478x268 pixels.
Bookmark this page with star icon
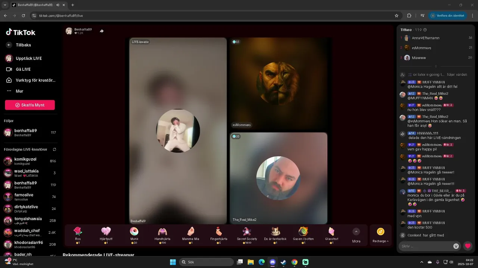(397, 16)
